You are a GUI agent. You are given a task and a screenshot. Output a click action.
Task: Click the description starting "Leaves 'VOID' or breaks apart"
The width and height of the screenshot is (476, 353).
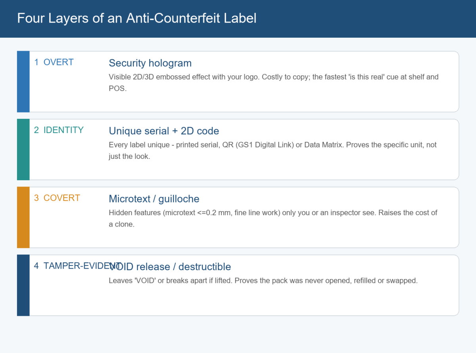pos(263,280)
